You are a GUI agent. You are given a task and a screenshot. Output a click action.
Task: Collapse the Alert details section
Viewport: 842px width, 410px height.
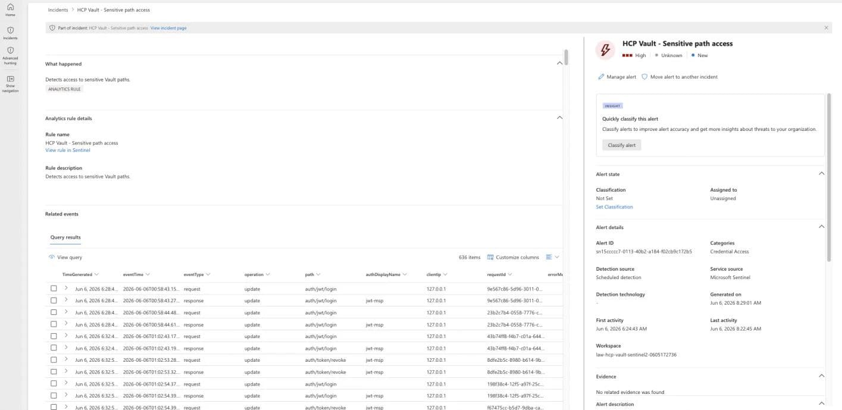822,227
